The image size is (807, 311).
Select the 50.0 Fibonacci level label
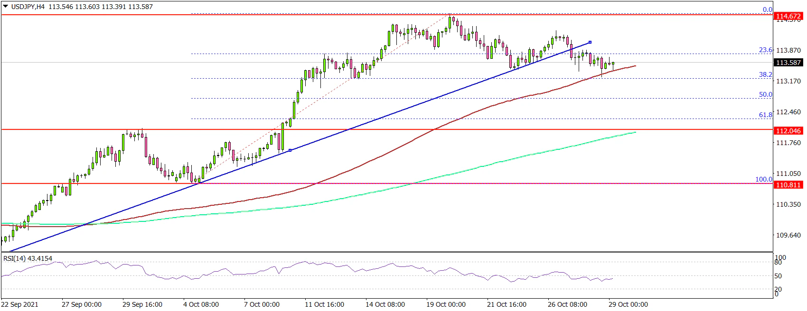765,94
